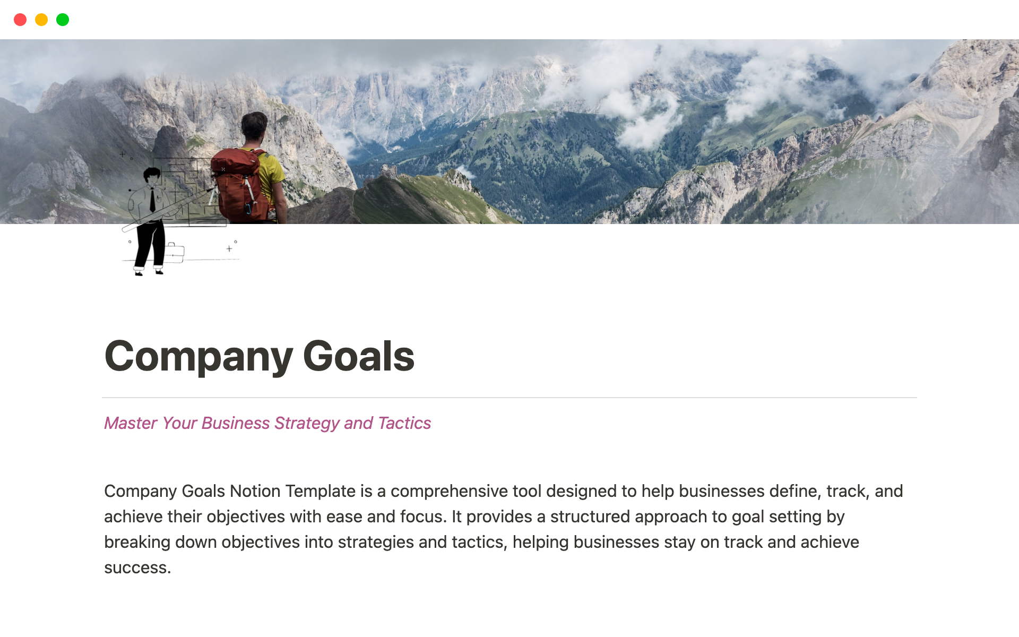
Task: Minimize the window with the yellow button
Action: click(41, 20)
